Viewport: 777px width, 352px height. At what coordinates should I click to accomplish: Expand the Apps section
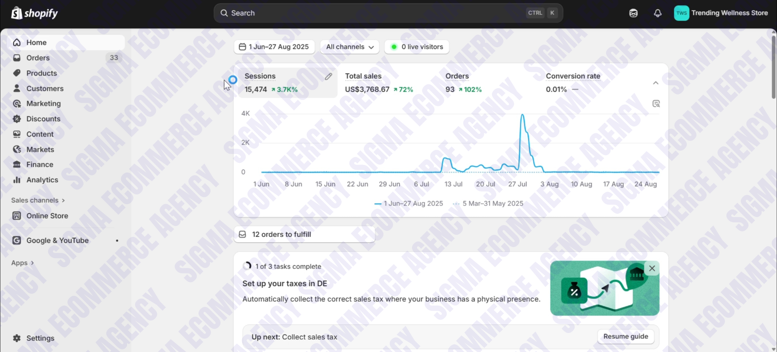23,263
